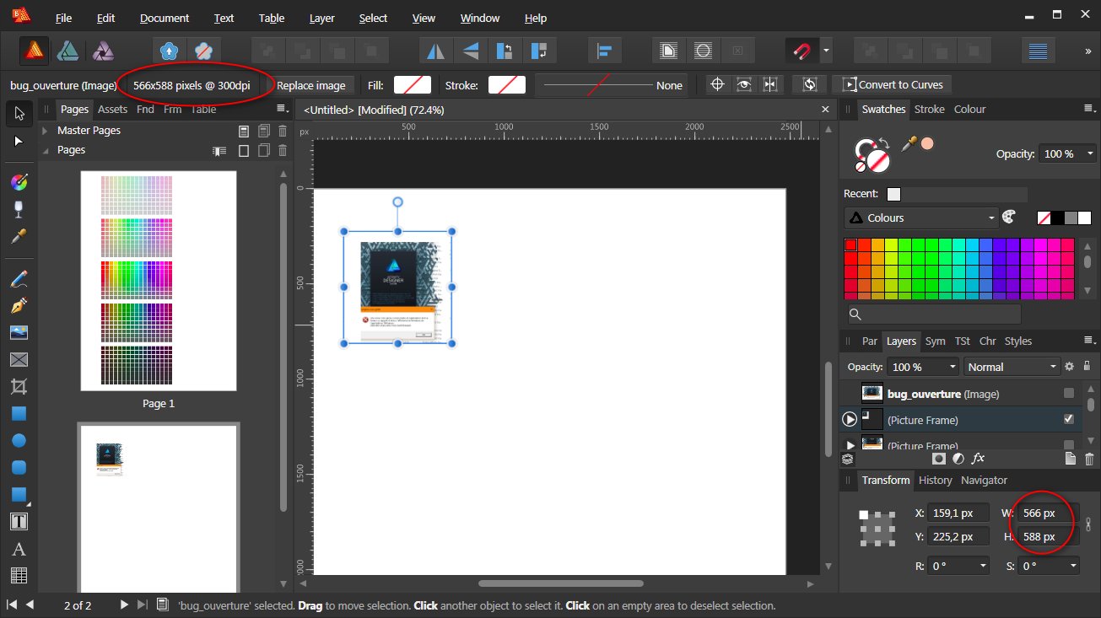Toggle text wrap ellipse icon in toolbar
The width and height of the screenshot is (1101, 618).
703,51
